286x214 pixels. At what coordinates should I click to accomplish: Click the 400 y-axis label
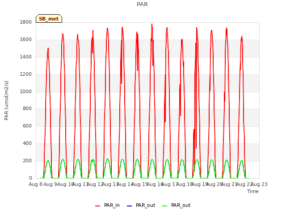tap(27, 144)
